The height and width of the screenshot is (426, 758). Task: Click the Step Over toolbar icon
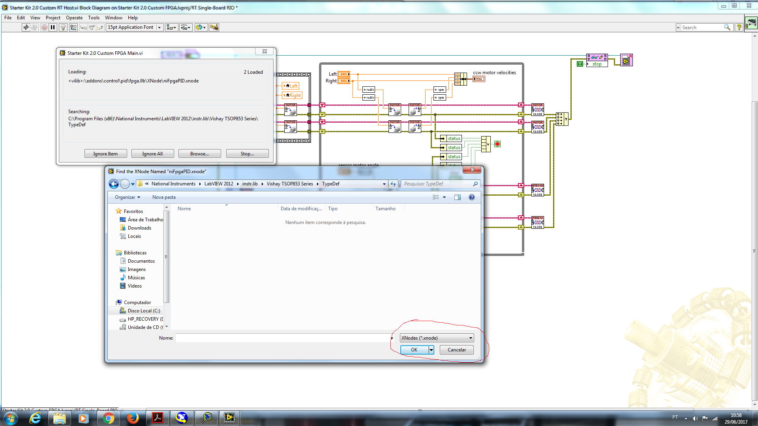point(92,27)
